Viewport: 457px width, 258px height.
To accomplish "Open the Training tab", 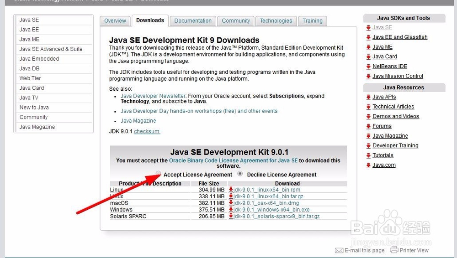I will click(313, 21).
